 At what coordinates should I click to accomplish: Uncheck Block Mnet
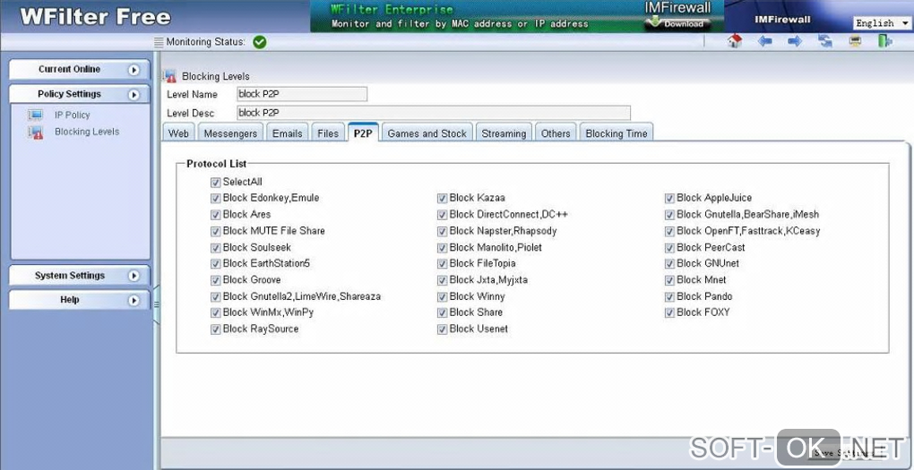point(669,280)
